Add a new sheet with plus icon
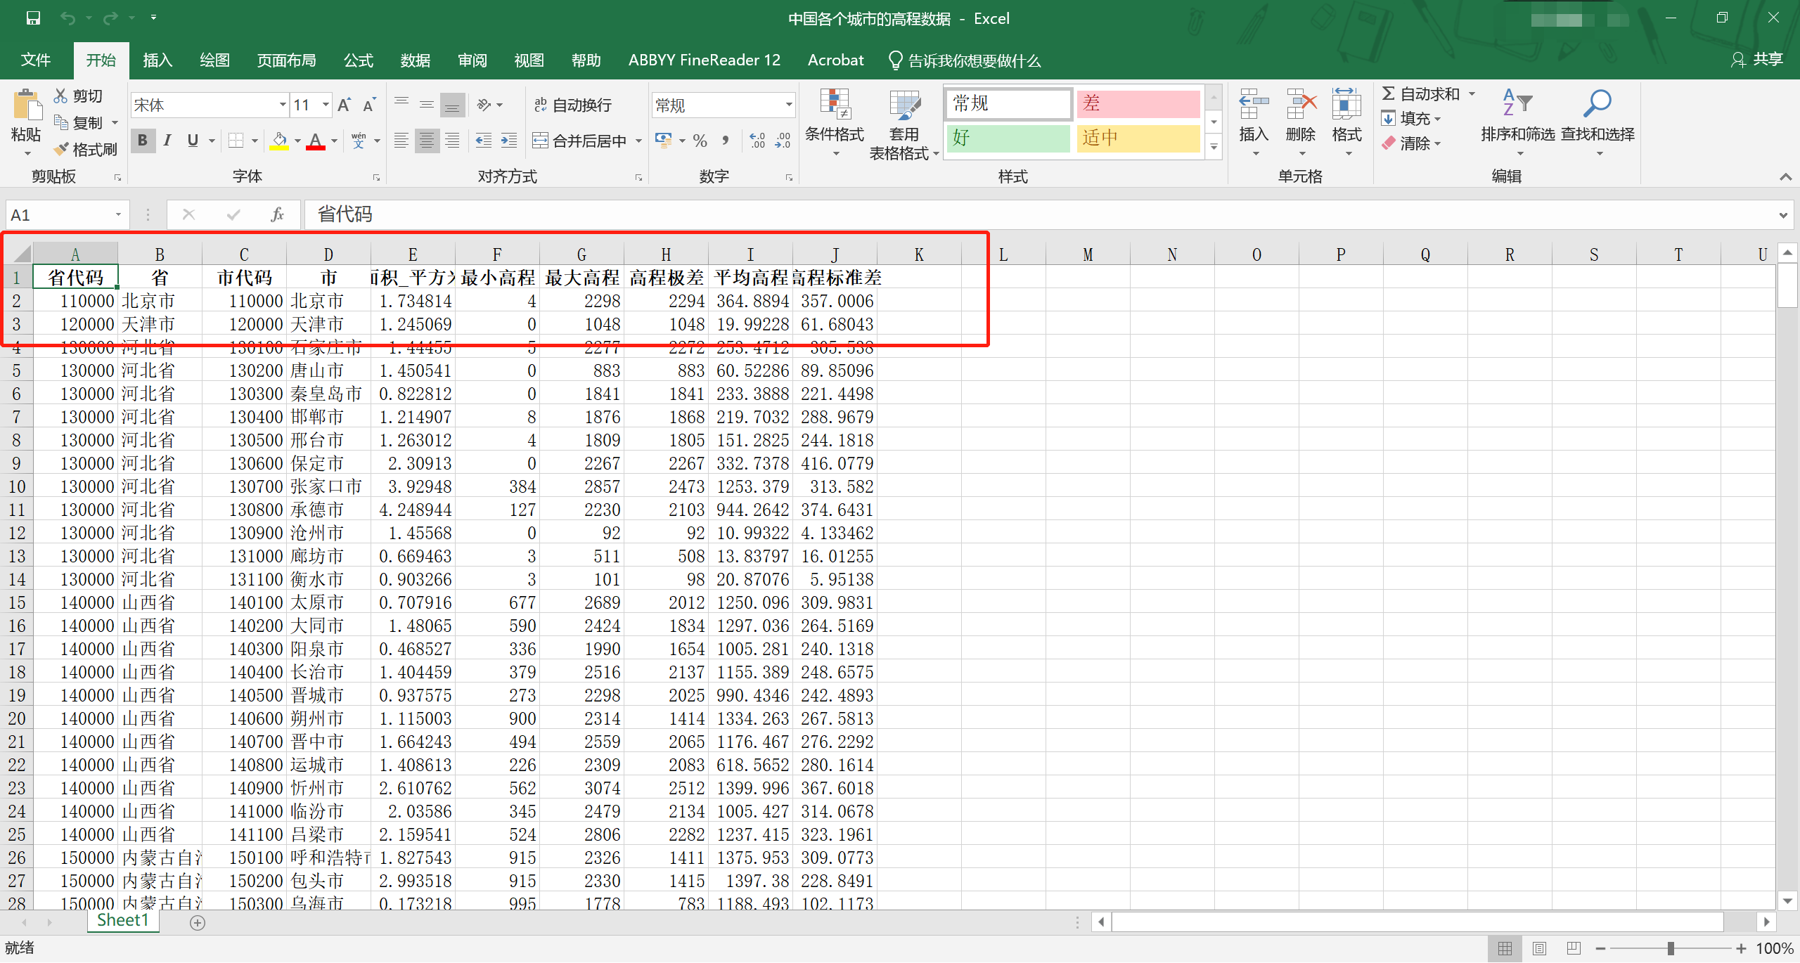This screenshot has width=1800, height=963. (x=198, y=923)
